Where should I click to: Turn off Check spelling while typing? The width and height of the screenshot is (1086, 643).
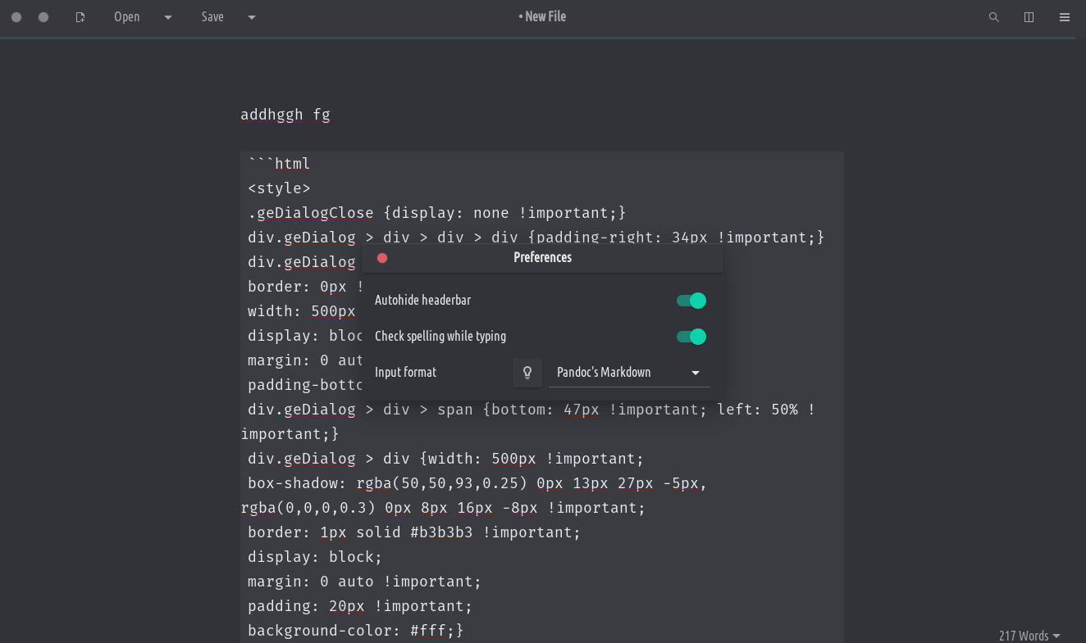tap(691, 337)
